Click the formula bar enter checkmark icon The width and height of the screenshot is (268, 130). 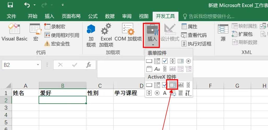[x=75, y=65]
